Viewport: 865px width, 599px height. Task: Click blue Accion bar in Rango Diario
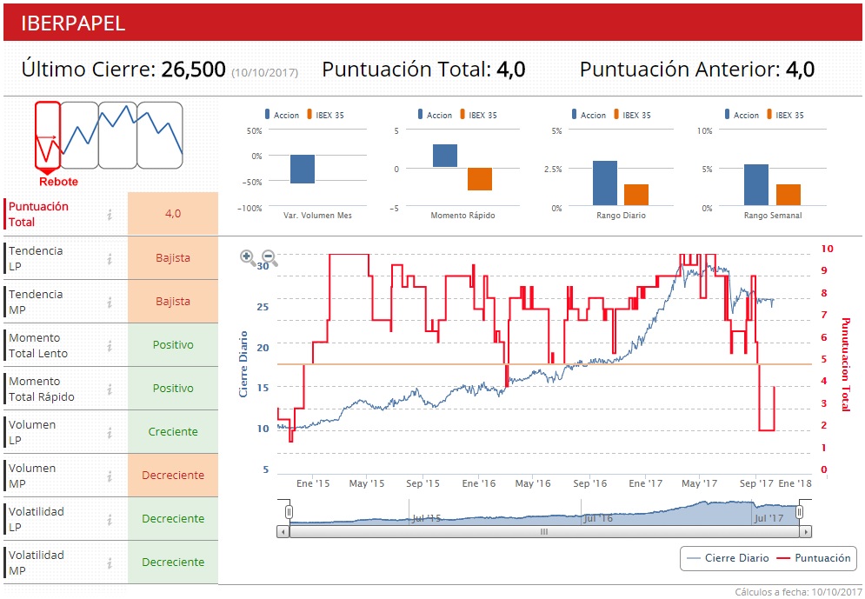click(x=605, y=183)
